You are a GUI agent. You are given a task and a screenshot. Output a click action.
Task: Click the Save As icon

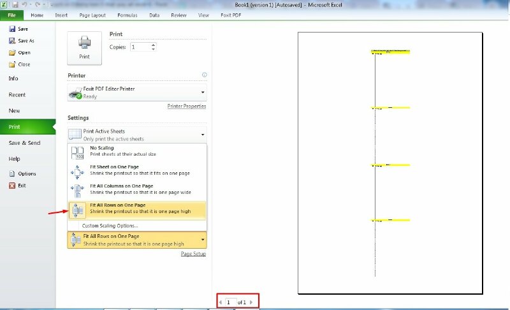point(12,41)
